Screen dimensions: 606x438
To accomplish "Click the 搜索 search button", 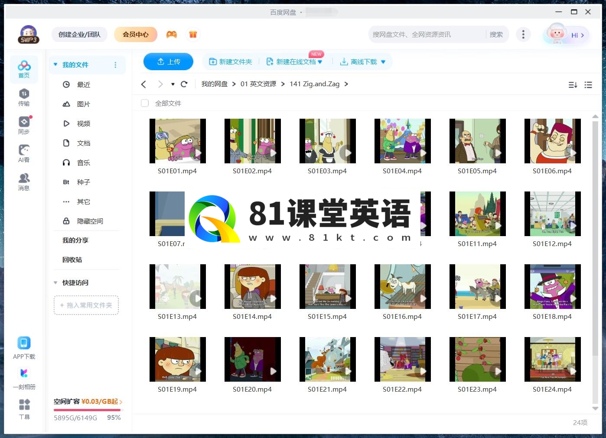I will [x=496, y=34].
